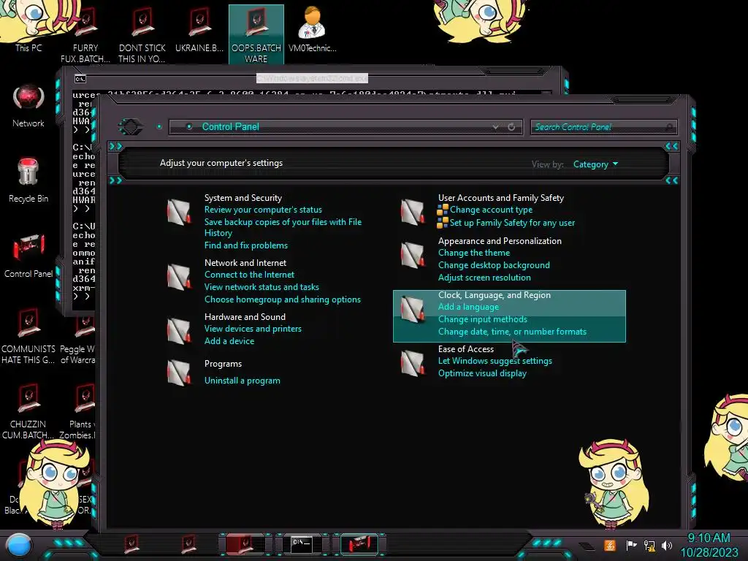Click the Java update tray icon
The width and height of the screenshot is (748, 561).
610,545
